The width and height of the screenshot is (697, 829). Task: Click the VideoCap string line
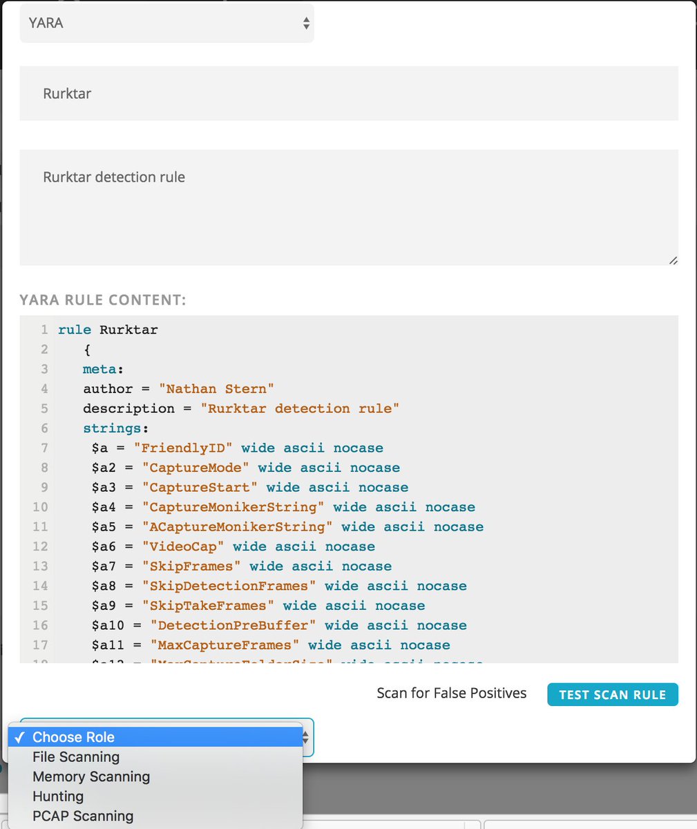click(233, 546)
